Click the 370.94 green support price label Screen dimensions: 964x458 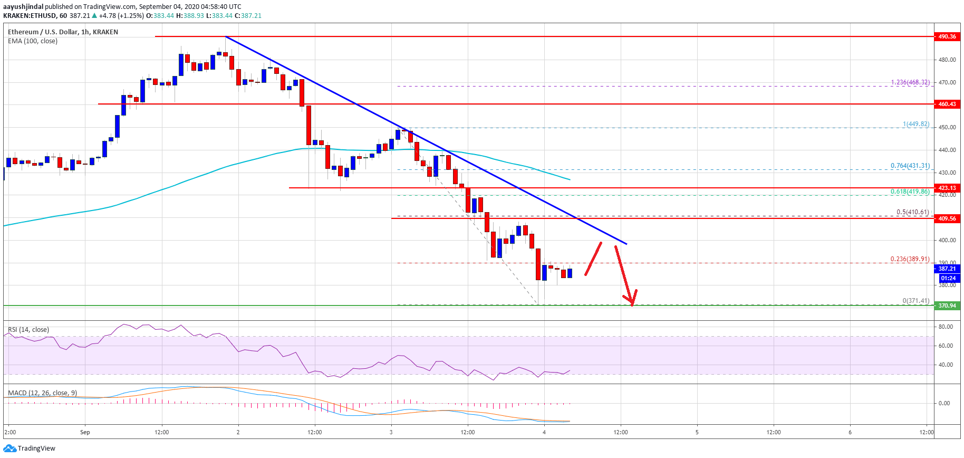[947, 306]
